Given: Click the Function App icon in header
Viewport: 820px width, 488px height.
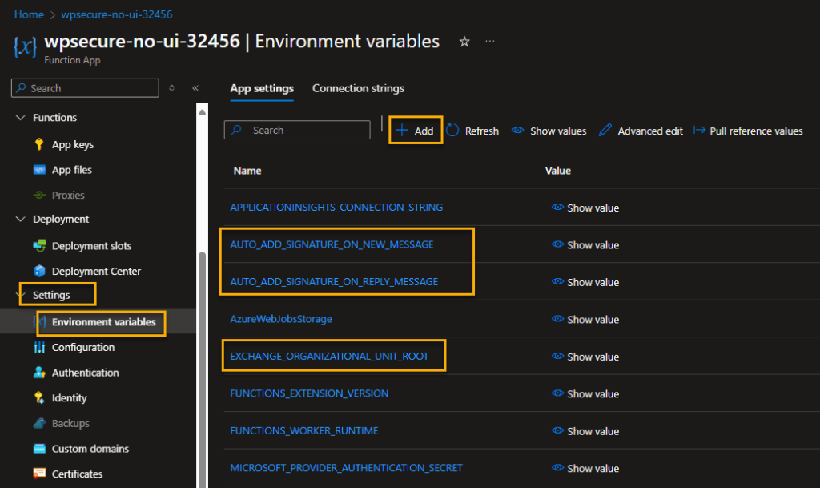Looking at the screenshot, I should (x=25, y=46).
